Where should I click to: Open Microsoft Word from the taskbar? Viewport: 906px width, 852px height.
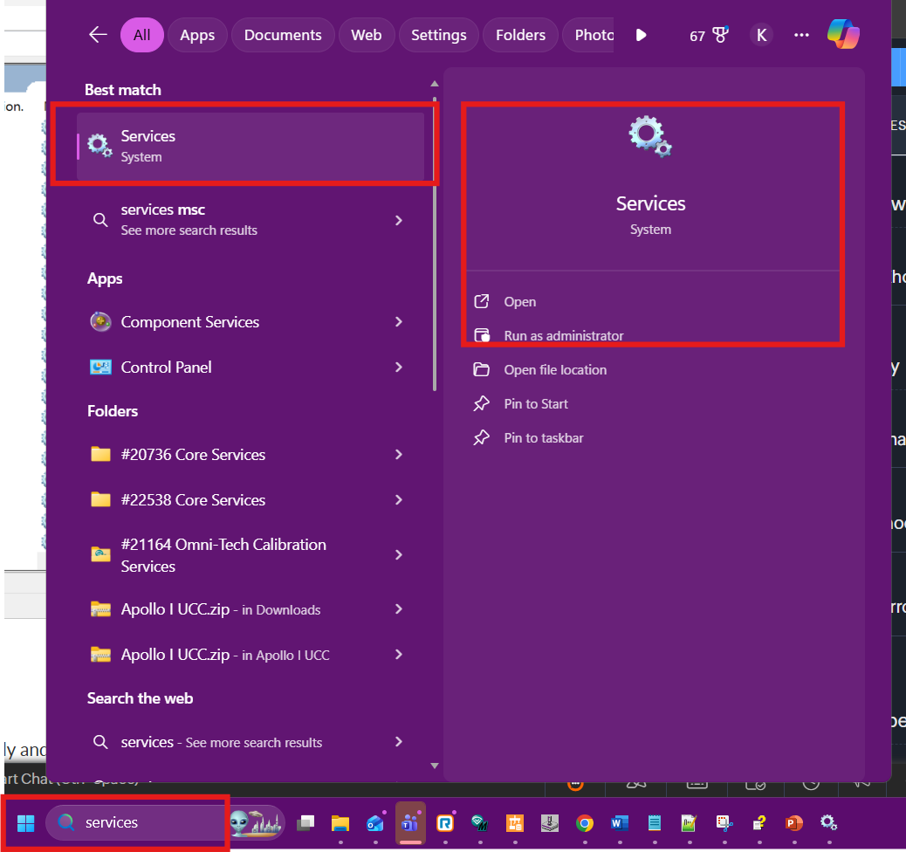pos(620,822)
